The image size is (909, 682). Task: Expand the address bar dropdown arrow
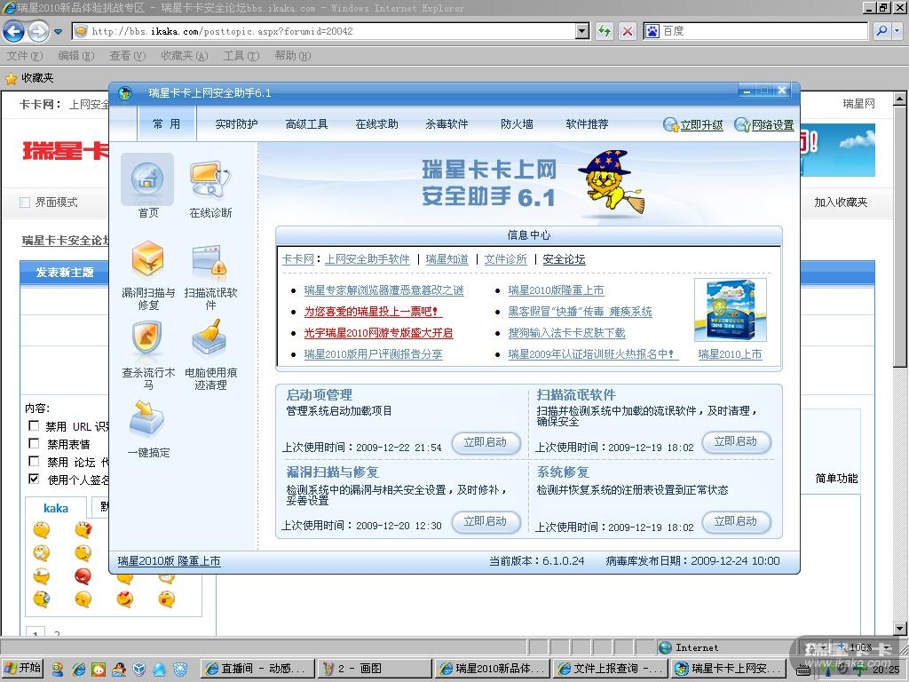pyautogui.click(x=582, y=31)
